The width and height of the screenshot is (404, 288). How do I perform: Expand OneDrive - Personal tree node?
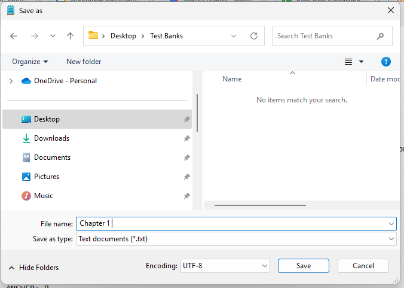tap(11, 81)
